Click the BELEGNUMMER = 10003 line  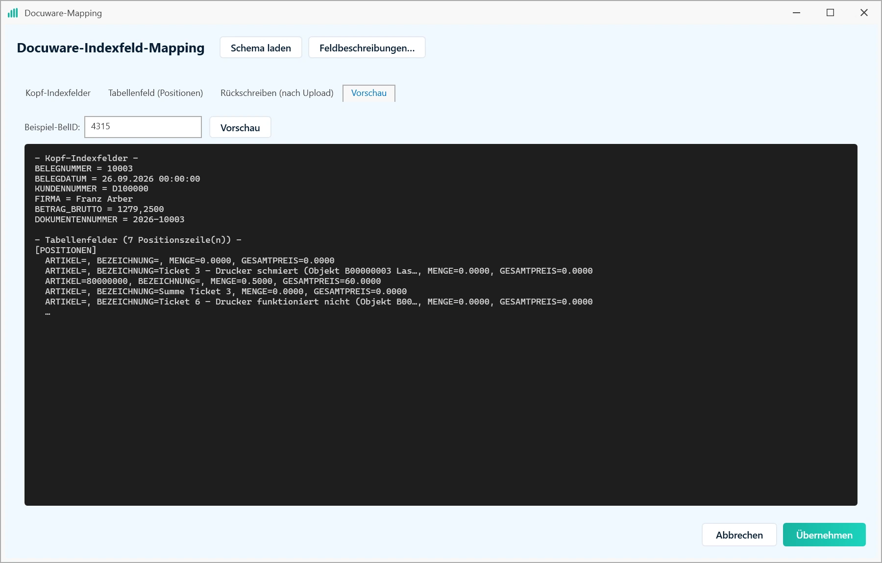84,168
